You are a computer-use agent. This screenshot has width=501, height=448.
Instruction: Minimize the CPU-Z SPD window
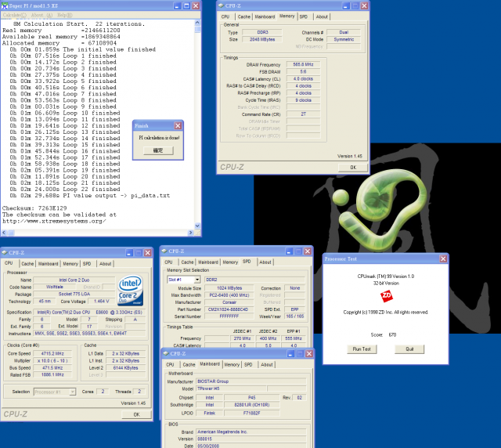(289, 251)
